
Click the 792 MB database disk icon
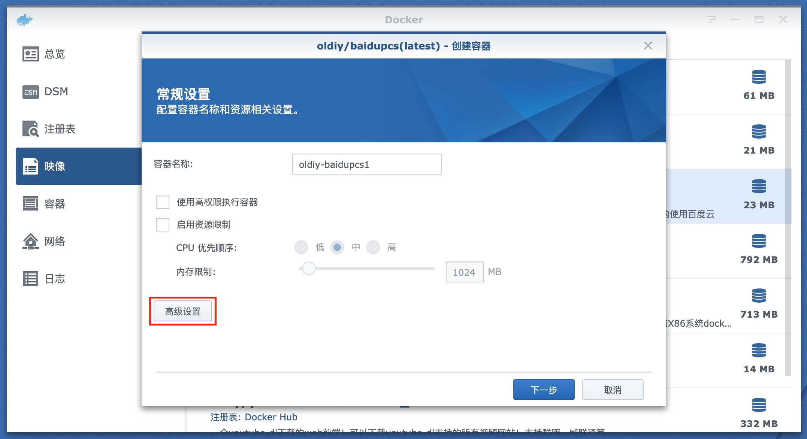click(759, 241)
